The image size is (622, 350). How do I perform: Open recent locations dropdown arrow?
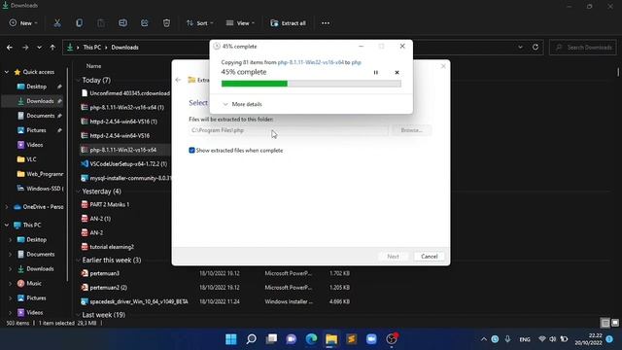coord(39,48)
